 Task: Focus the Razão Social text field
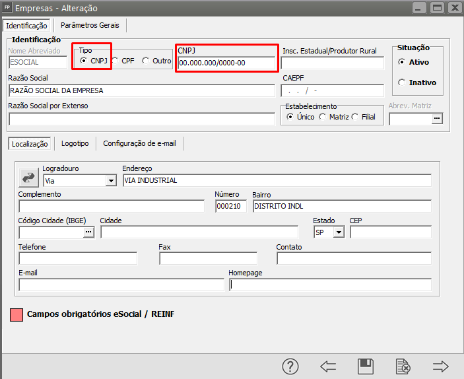tap(141, 90)
